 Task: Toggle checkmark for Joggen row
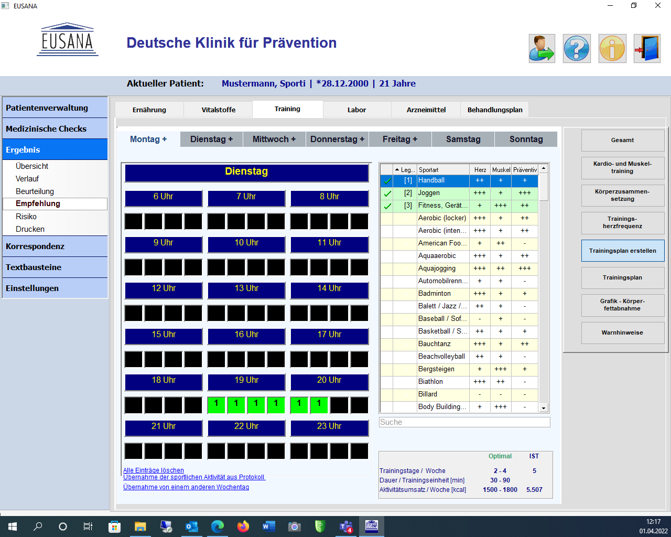coord(387,193)
